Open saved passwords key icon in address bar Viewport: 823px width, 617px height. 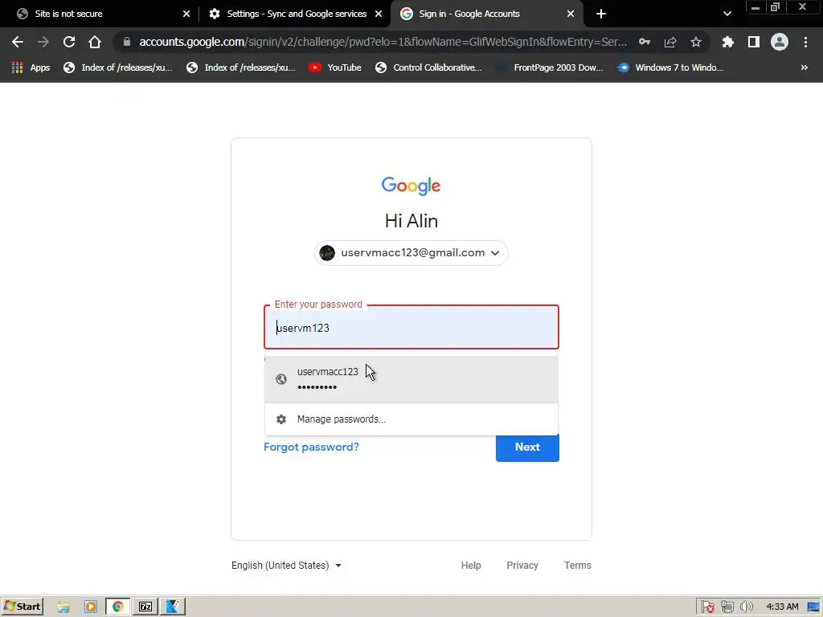645,42
